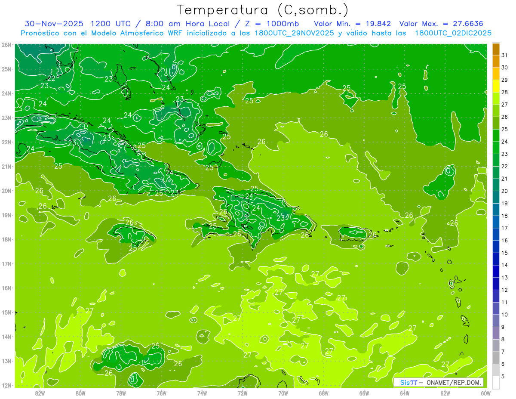Click the "64W" longitude axis label
Image resolution: width=516 pixels, height=399 pixels.
click(x=405, y=393)
